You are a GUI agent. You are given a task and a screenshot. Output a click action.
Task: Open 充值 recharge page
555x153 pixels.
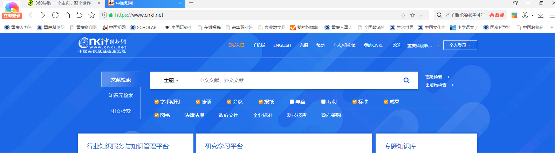304,45
